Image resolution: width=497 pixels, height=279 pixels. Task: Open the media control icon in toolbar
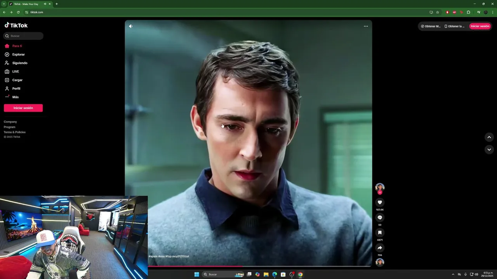(478, 12)
